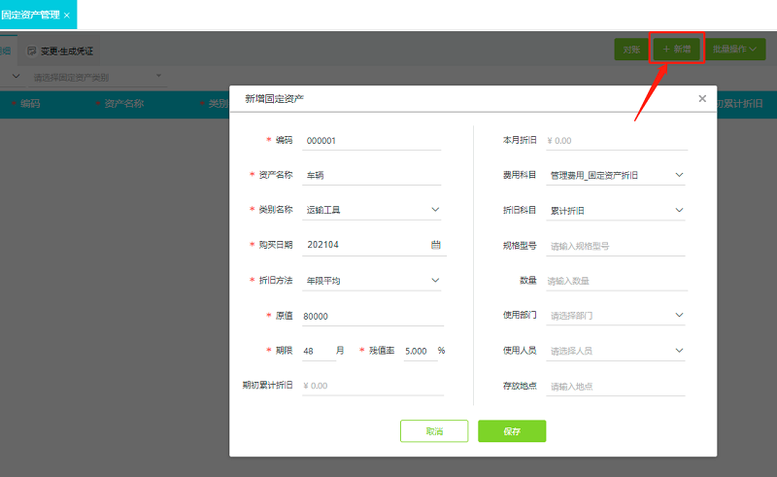Close the 固定资产管理 tab
The image size is (777, 477).
pos(67,16)
